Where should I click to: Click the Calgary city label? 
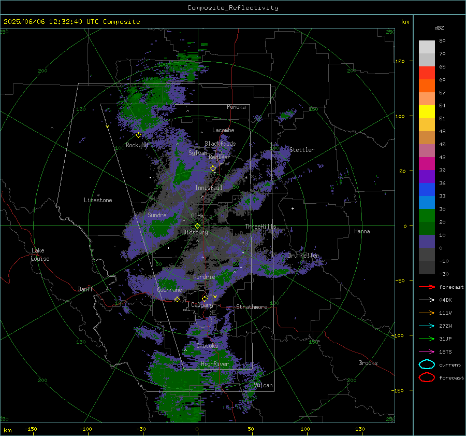pos(202,305)
